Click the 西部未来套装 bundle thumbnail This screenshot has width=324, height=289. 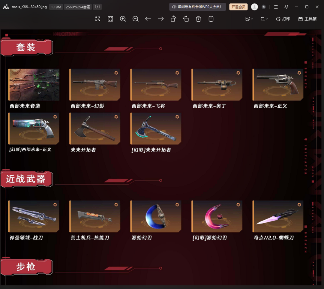34,85
